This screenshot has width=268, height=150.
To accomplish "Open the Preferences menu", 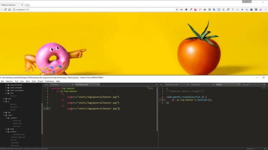I will (50, 81).
